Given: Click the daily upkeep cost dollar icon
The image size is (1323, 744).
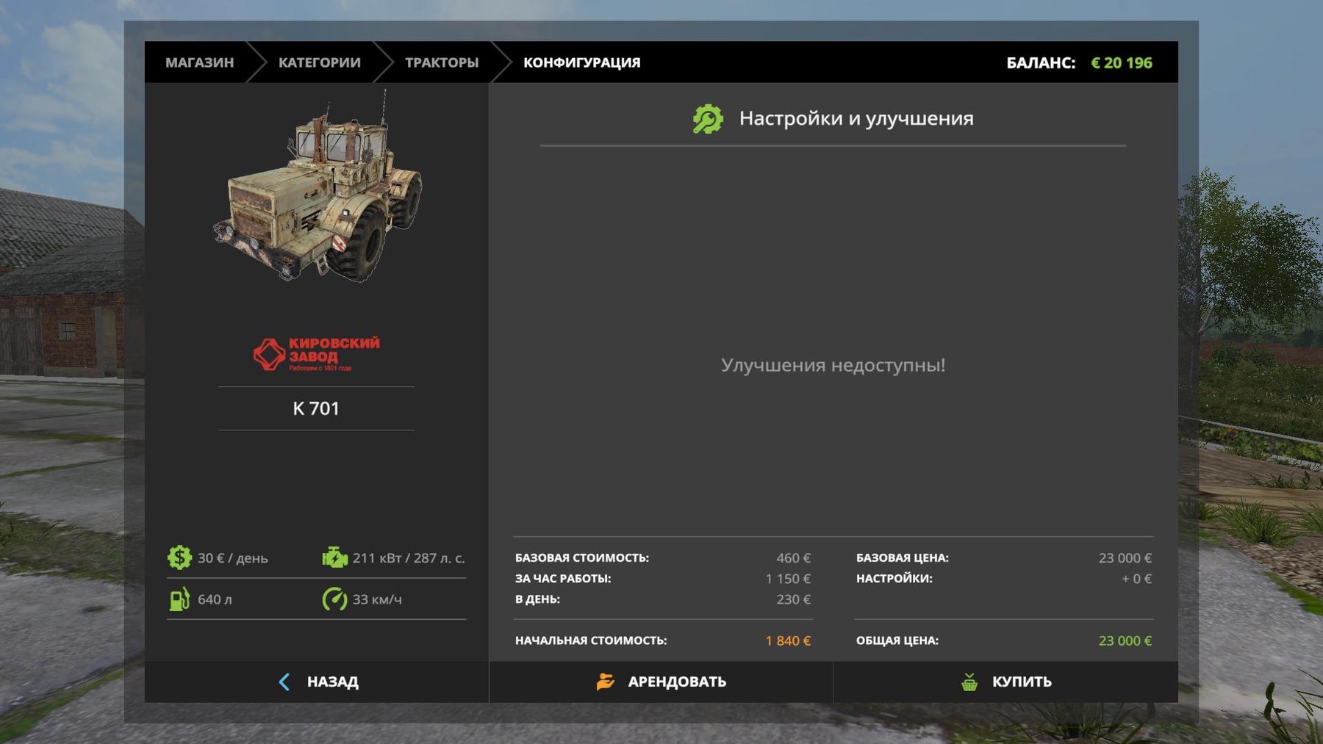Looking at the screenshot, I should [179, 557].
